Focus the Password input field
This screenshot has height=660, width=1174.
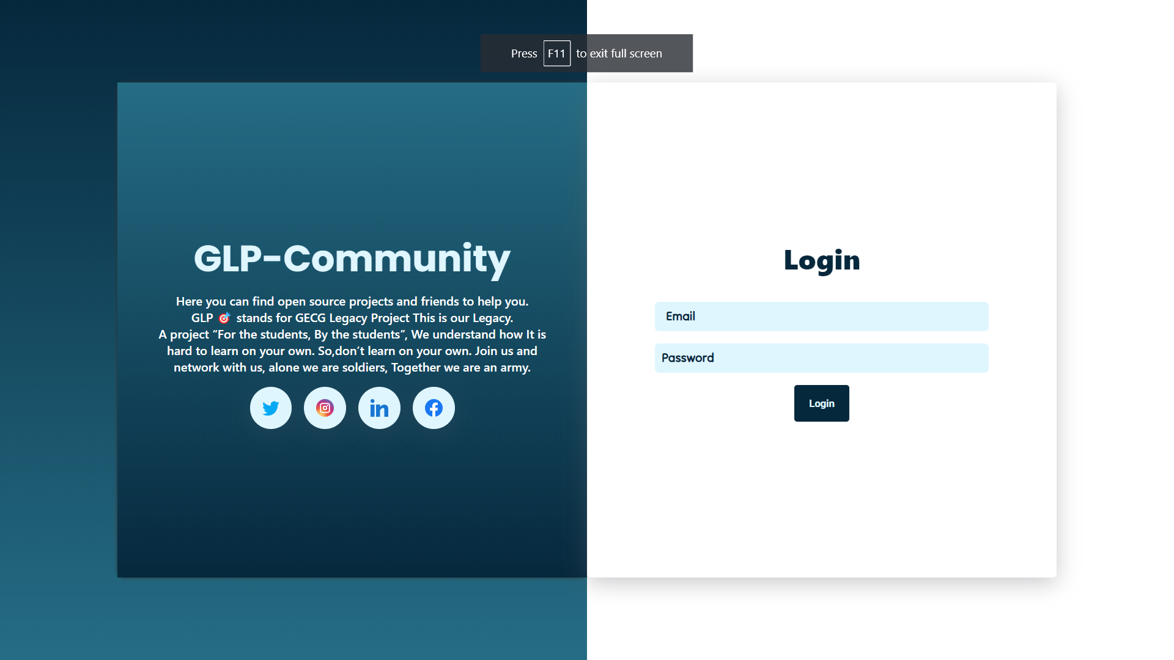tap(821, 358)
